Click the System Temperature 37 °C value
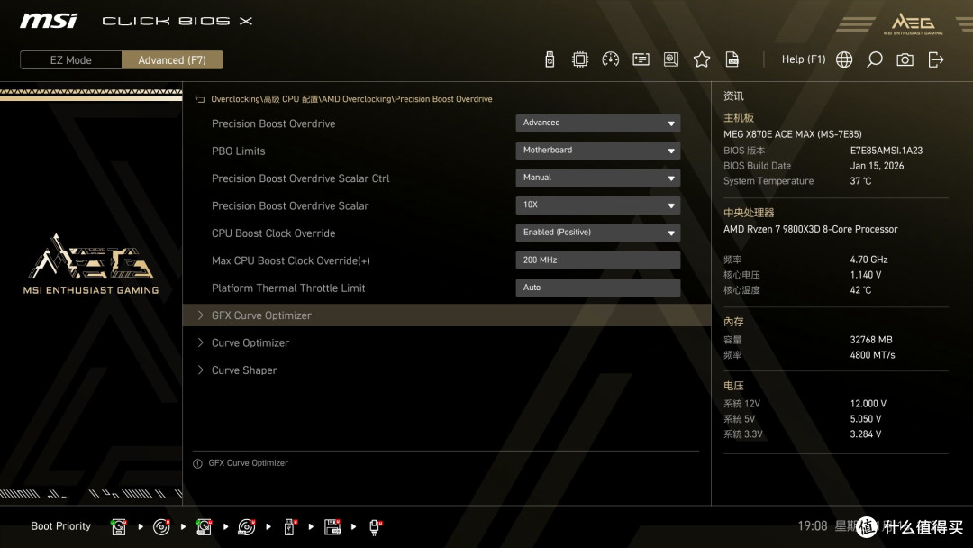 pyautogui.click(x=860, y=180)
